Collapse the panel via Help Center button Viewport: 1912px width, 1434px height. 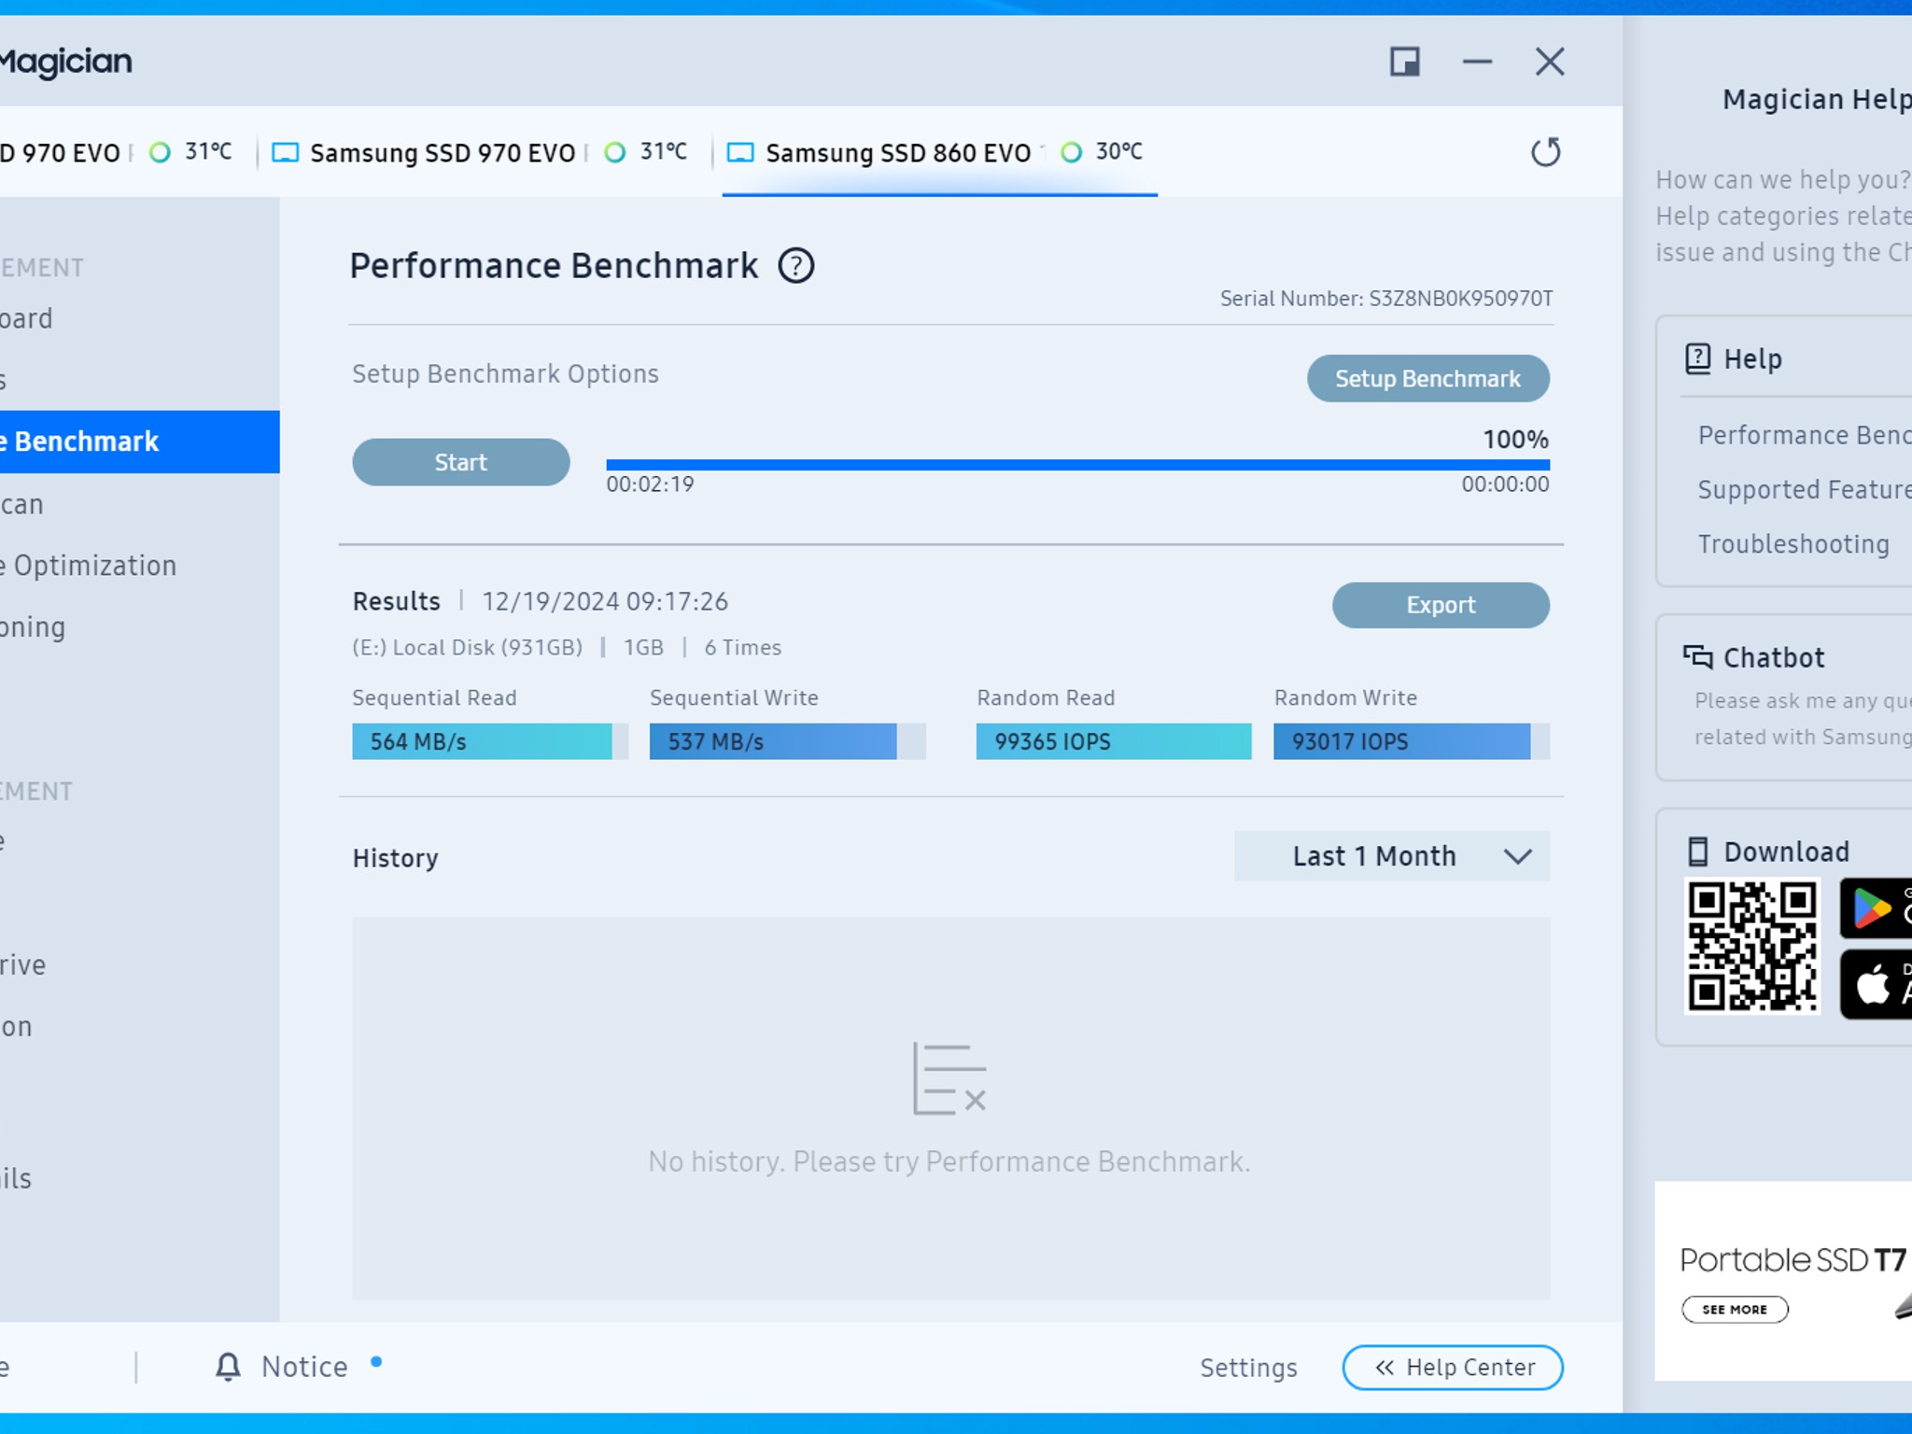[1453, 1368]
